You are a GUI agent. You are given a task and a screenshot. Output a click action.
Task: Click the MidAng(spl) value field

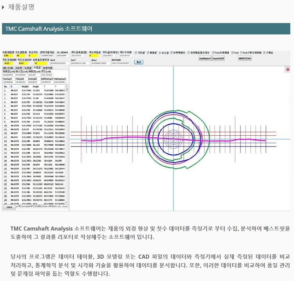pyautogui.click(x=60, y=82)
